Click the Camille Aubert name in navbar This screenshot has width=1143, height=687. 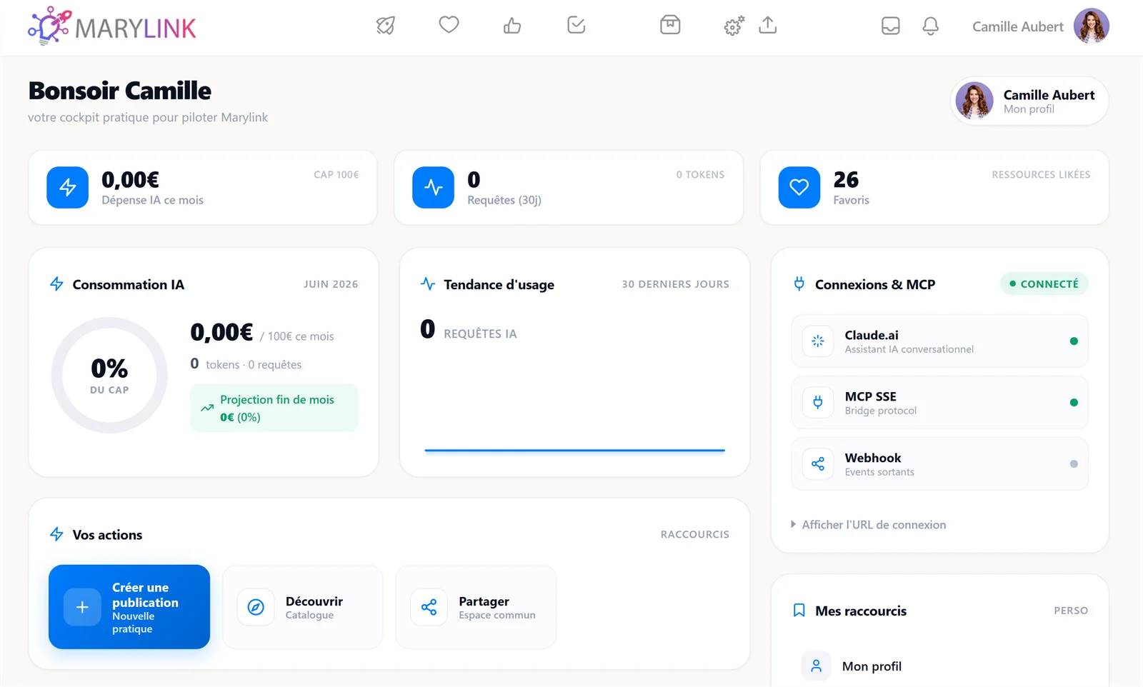(x=1018, y=26)
